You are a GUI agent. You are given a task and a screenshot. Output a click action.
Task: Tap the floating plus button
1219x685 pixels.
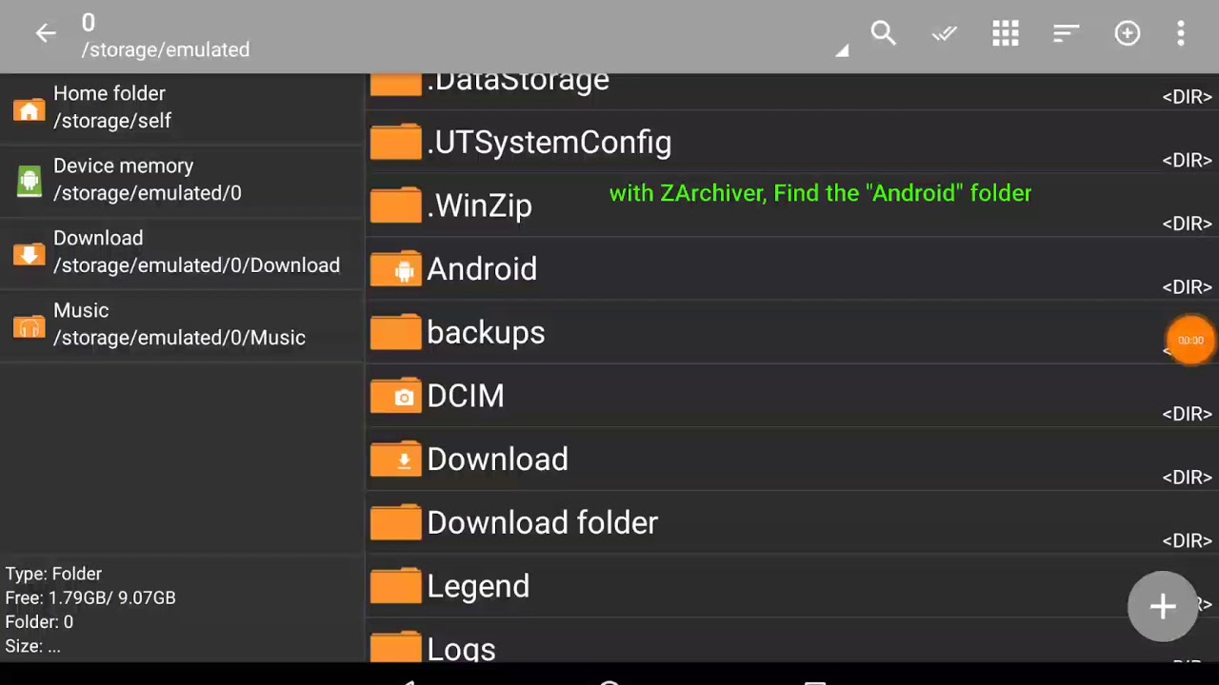1163,606
